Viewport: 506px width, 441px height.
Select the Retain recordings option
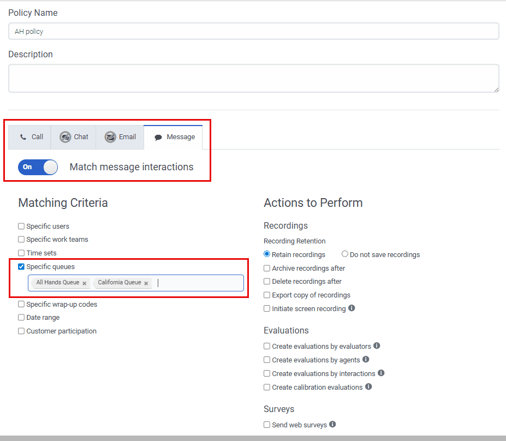267,254
